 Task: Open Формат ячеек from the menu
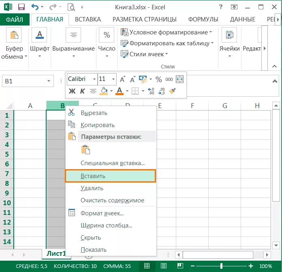111,213
